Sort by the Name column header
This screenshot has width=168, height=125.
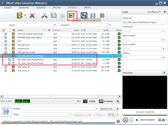pyautogui.click(x=32, y=30)
